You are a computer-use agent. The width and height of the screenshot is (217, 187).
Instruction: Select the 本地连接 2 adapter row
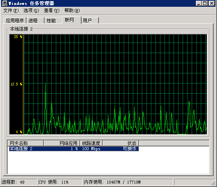coord(74,149)
